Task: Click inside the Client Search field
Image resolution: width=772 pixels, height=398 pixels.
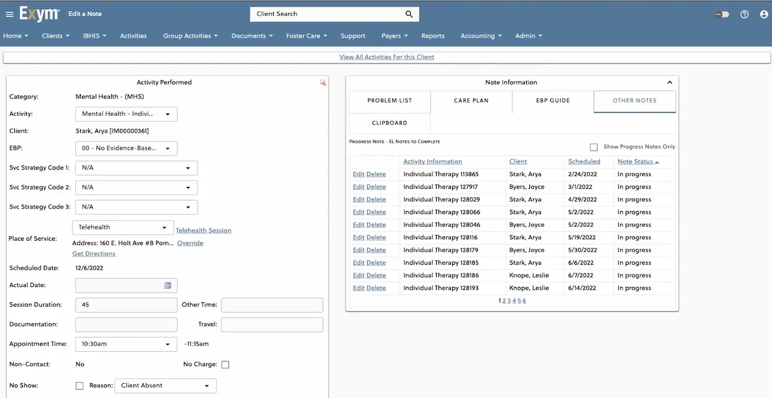Action: 321,14
